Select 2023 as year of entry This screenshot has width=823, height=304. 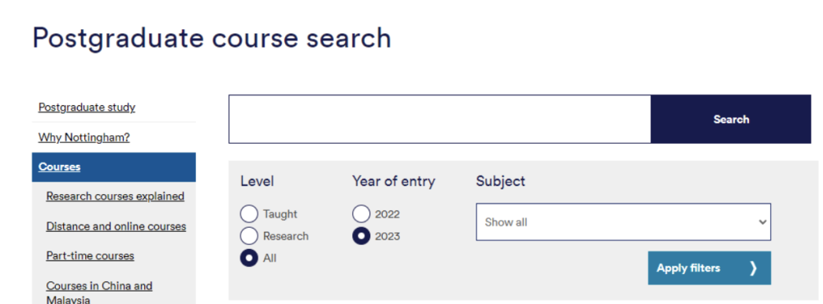[361, 236]
